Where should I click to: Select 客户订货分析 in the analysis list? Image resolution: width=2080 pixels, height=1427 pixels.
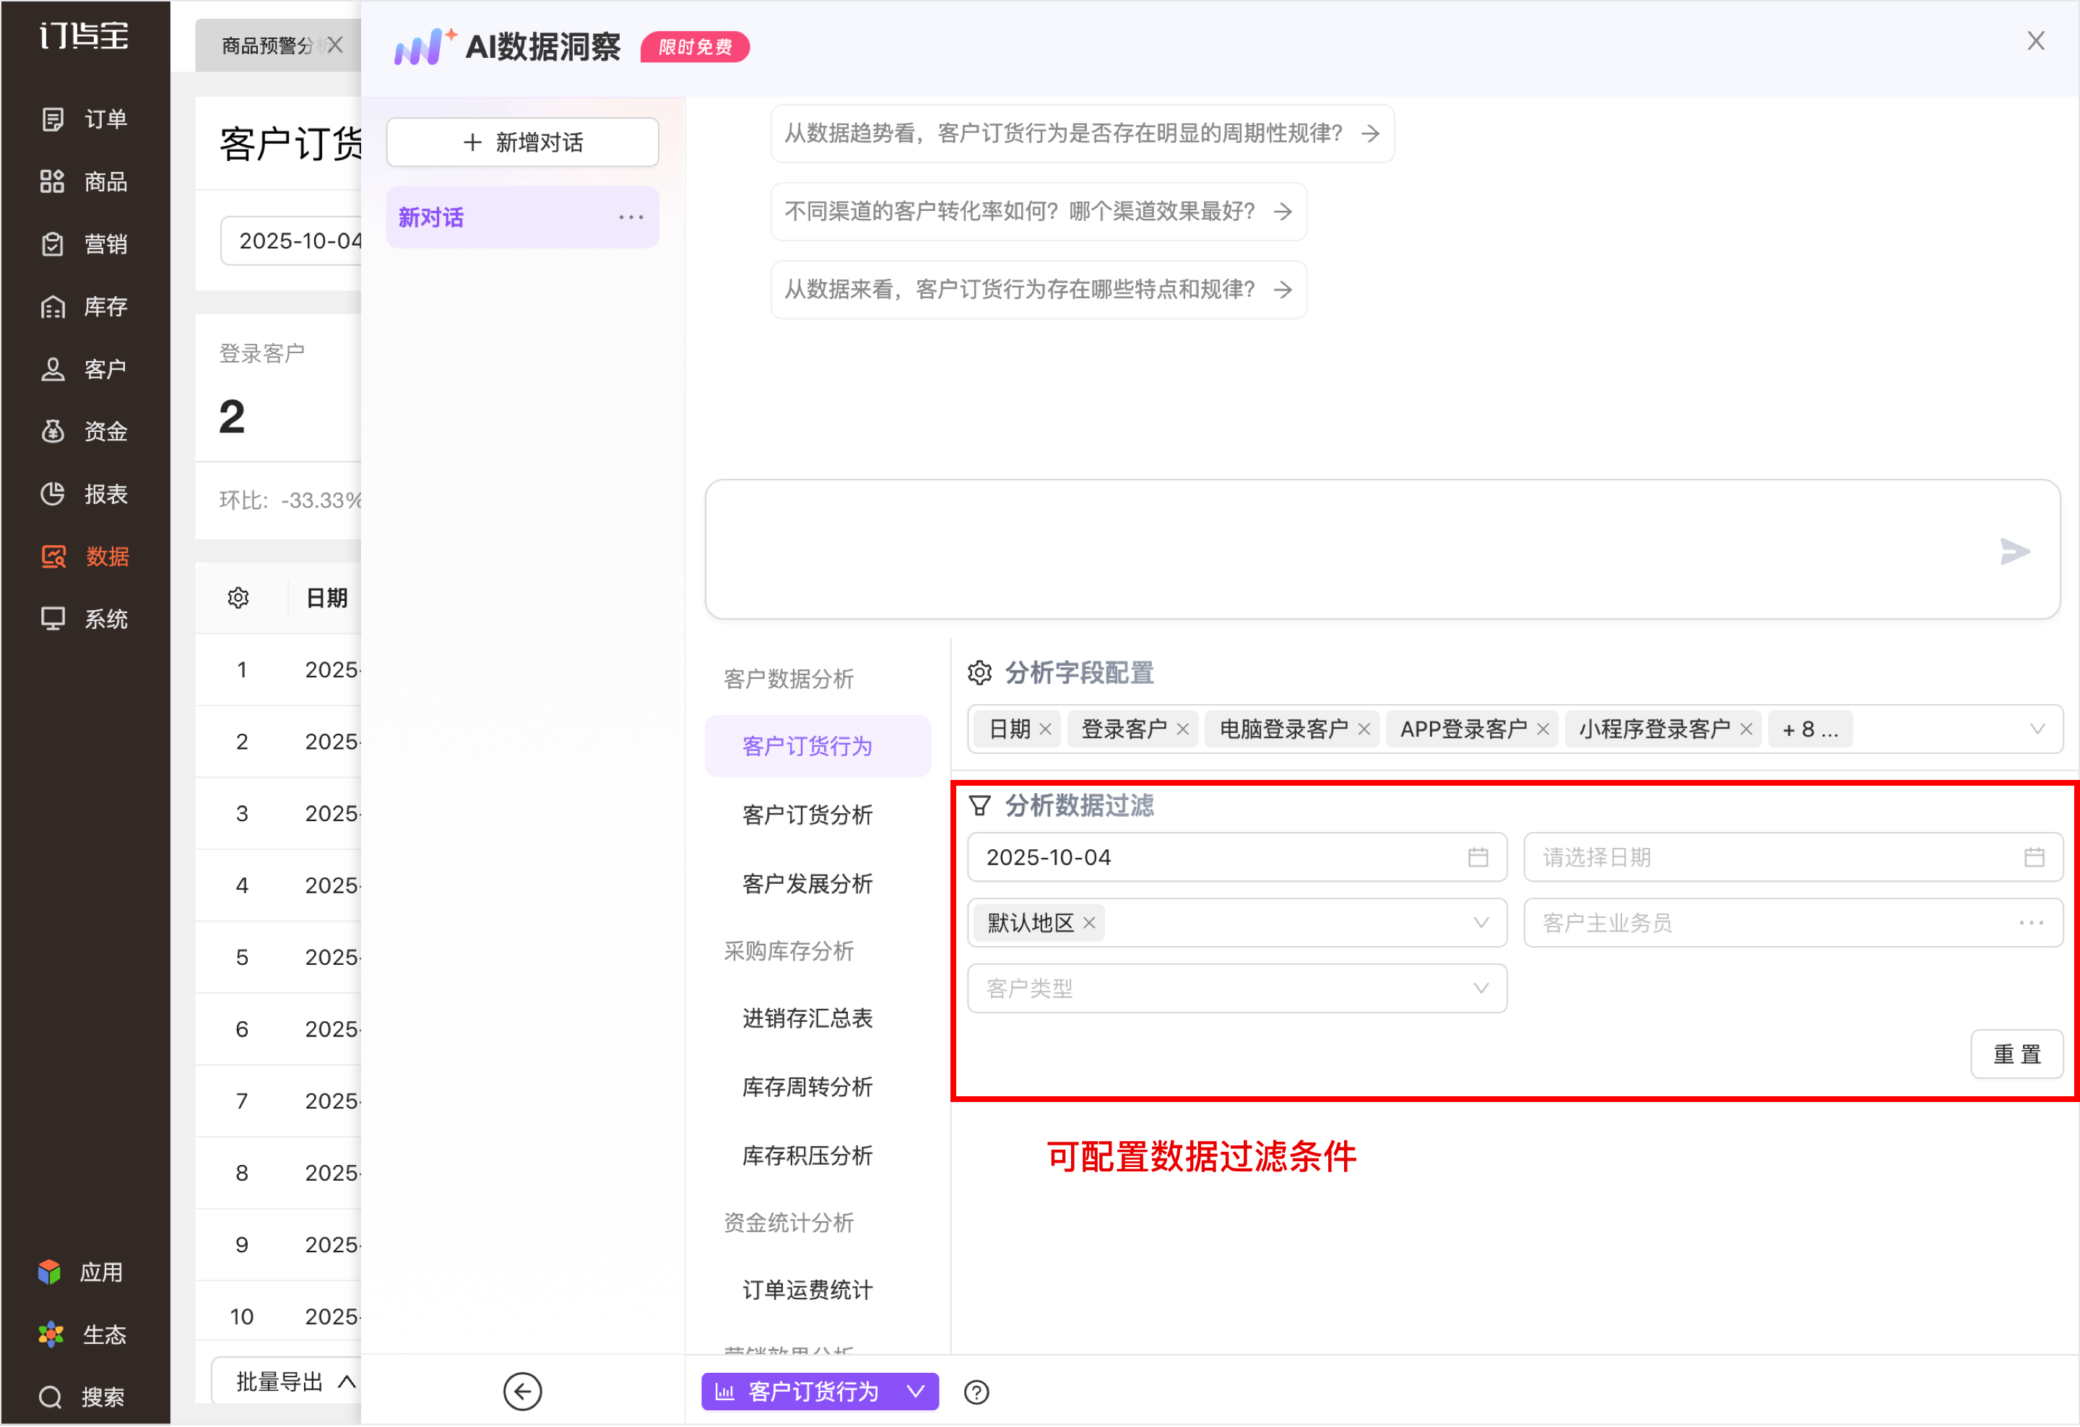tap(807, 815)
